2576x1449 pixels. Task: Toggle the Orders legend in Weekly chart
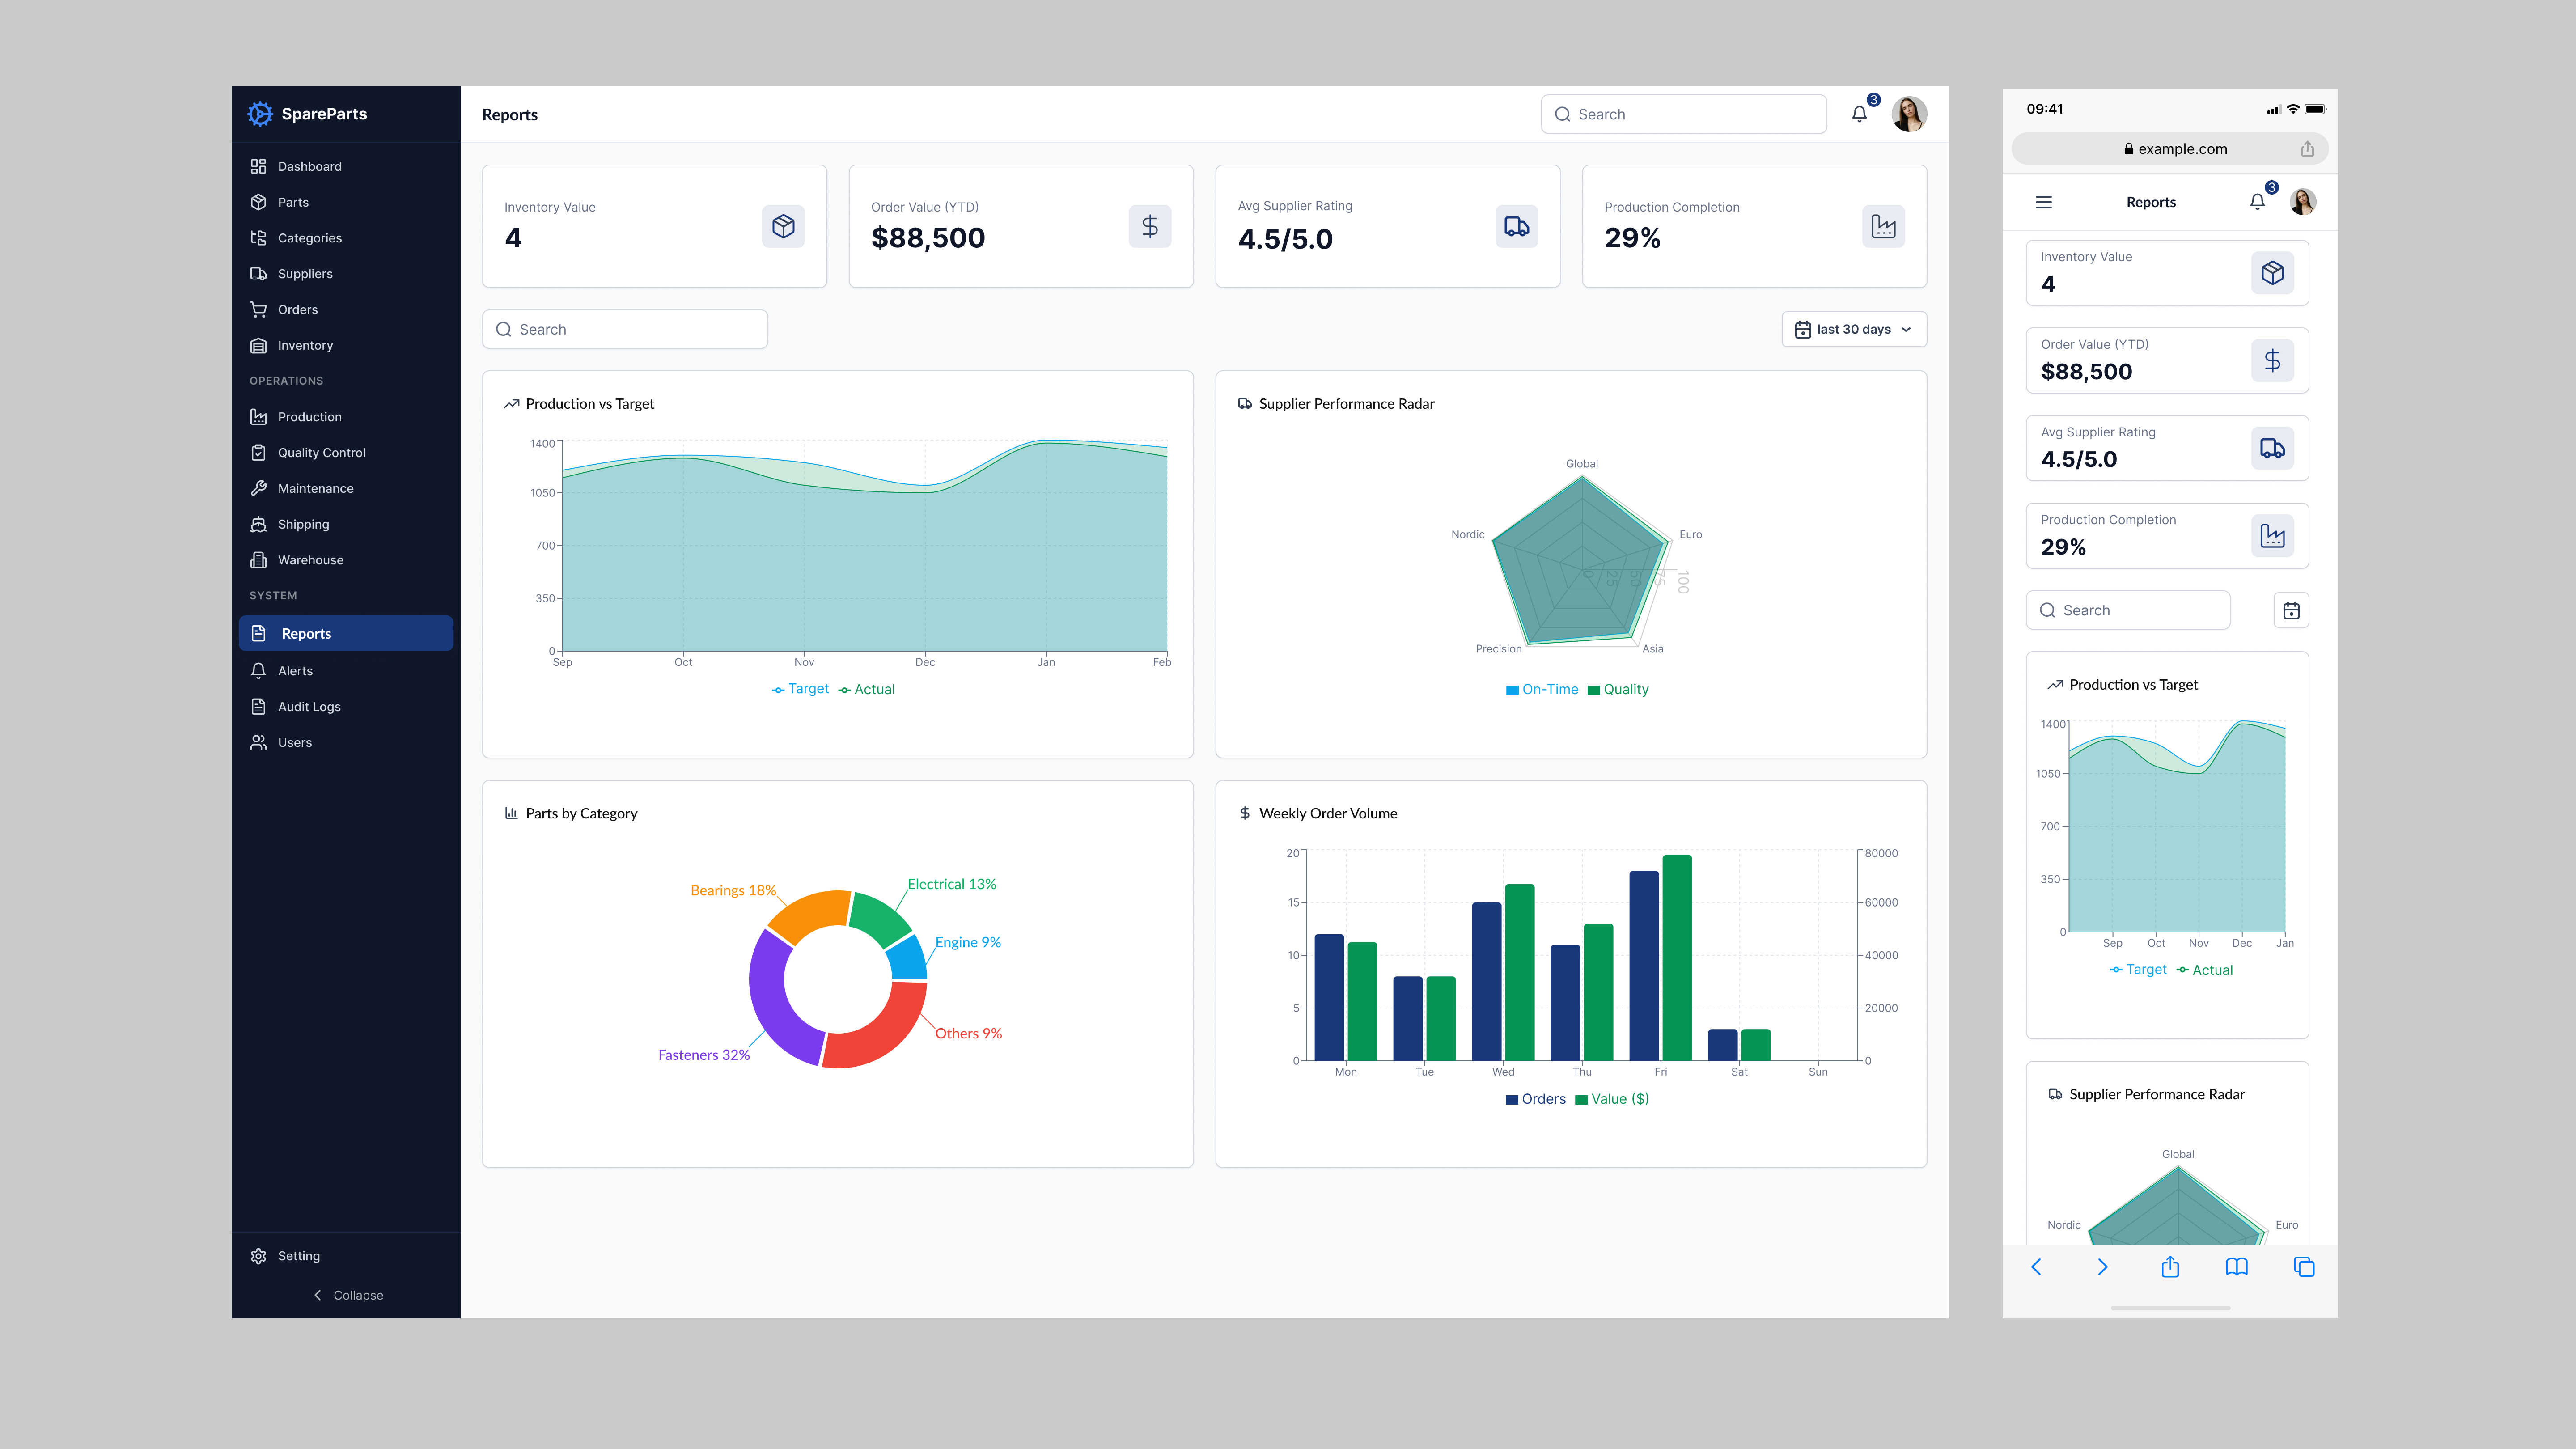coord(1536,1099)
